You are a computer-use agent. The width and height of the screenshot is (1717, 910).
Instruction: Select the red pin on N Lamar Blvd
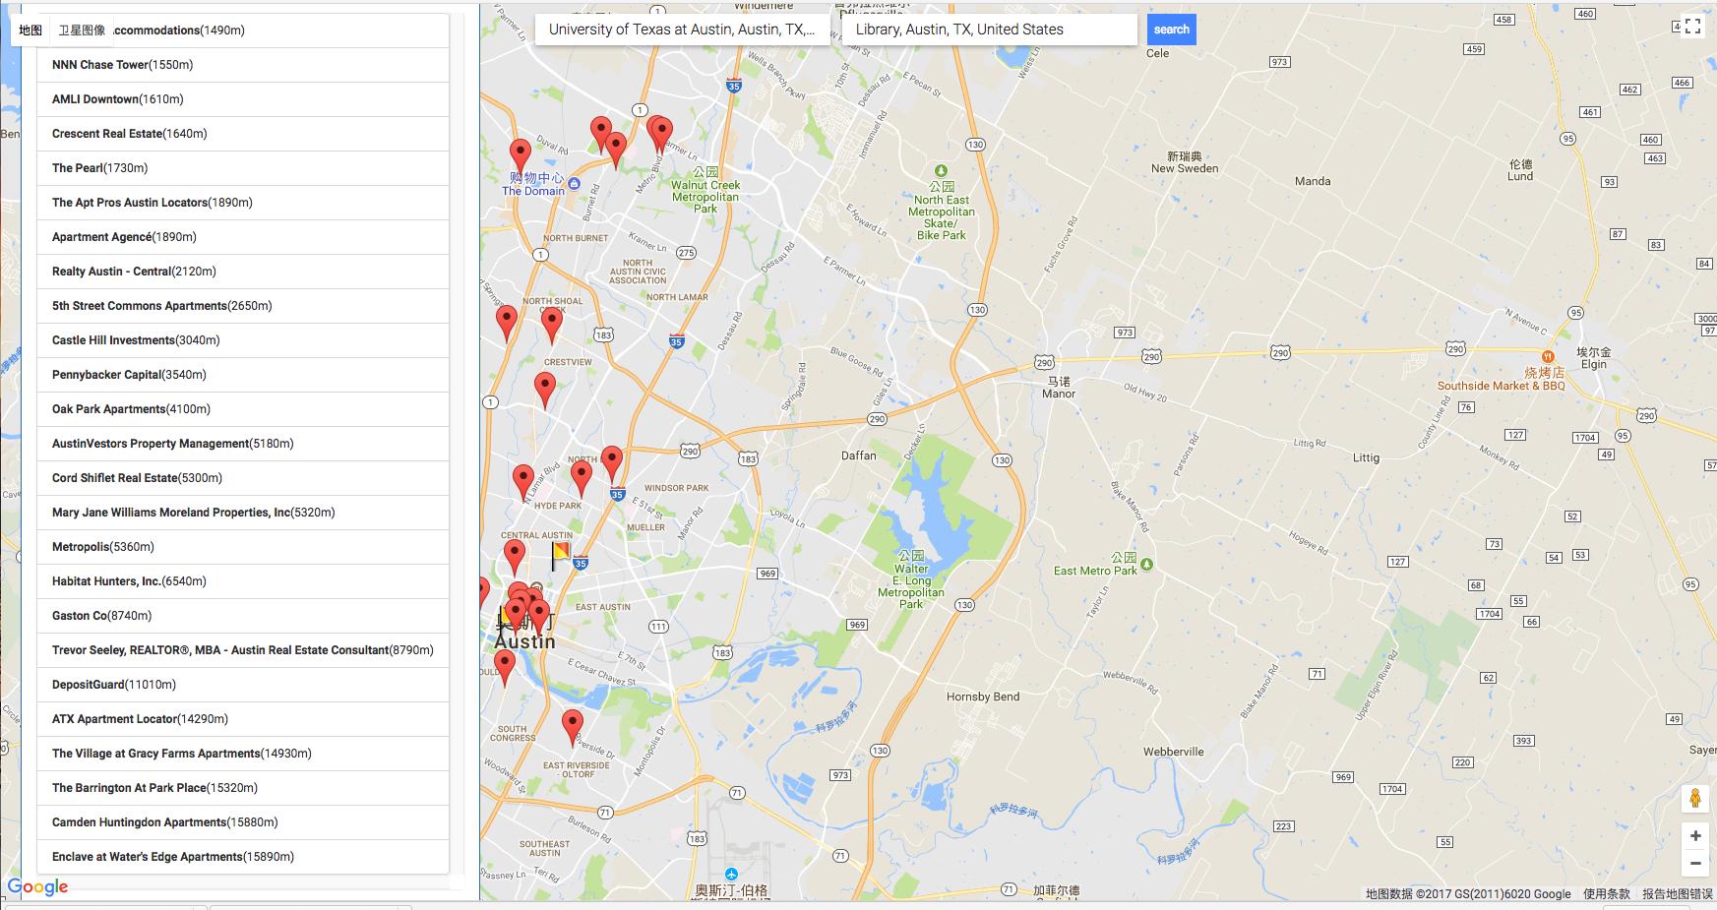523,483
